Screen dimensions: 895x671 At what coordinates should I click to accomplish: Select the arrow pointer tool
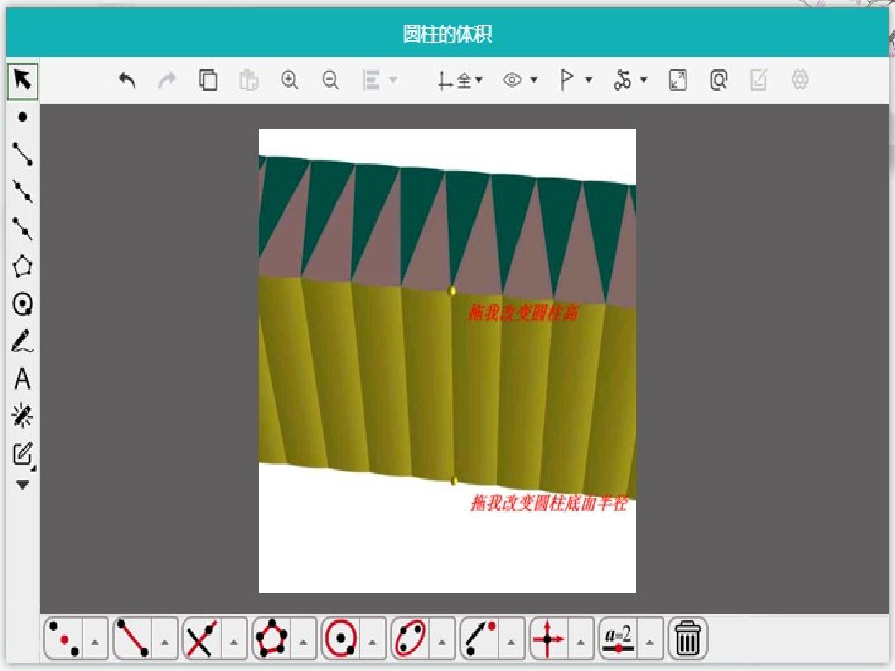click(x=22, y=81)
